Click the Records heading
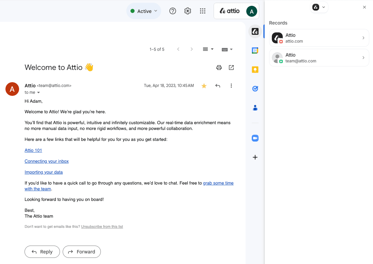The height and width of the screenshot is (264, 373). point(278,23)
